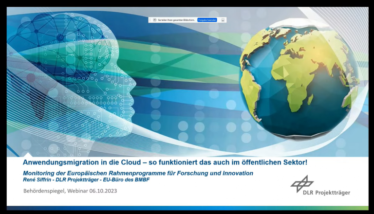Click the blue-green gradient bar at slide bottom
Image resolution: width=374 pixels, height=214 pixels.
pyautogui.click(x=187, y=208)
